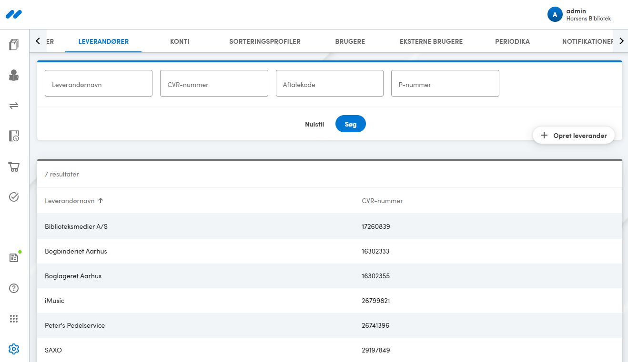
Task: Select the Leverandører tab
Action: click(x=103, y=41)
